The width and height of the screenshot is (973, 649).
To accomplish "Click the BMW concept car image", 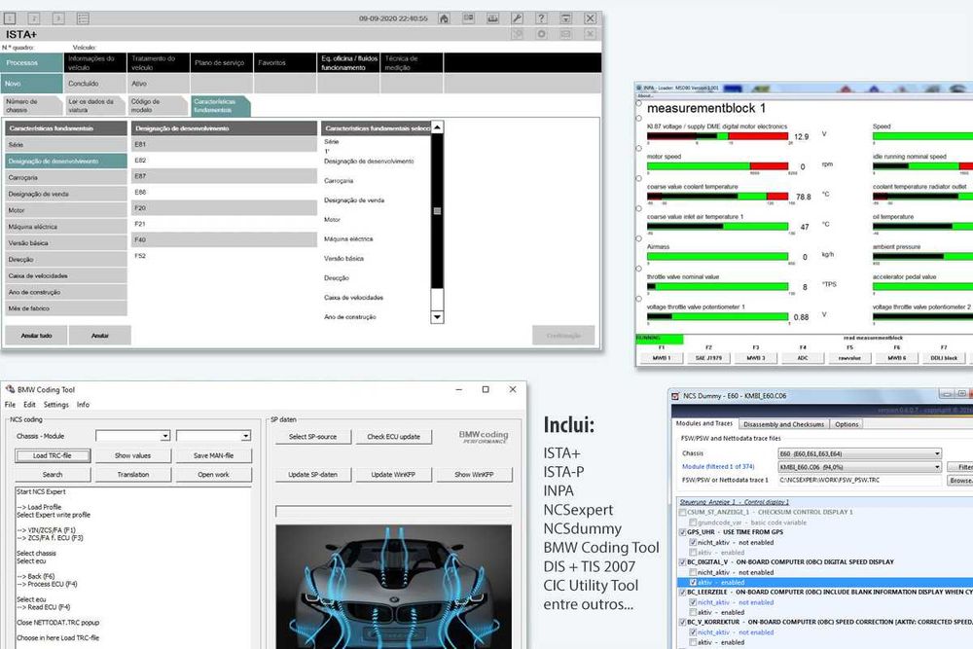I will click(393, 587).
